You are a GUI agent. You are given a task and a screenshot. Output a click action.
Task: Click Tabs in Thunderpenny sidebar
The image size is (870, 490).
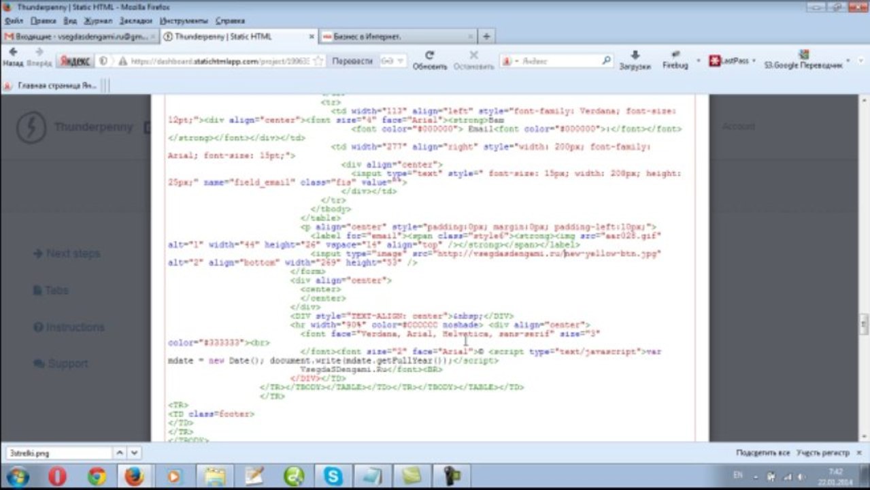[x=51, y=290]
